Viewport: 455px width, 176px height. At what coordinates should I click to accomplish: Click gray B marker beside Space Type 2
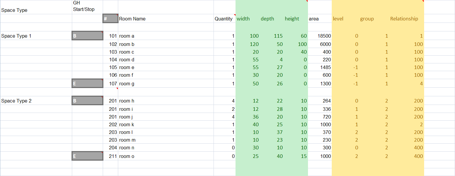pos(87,101)
